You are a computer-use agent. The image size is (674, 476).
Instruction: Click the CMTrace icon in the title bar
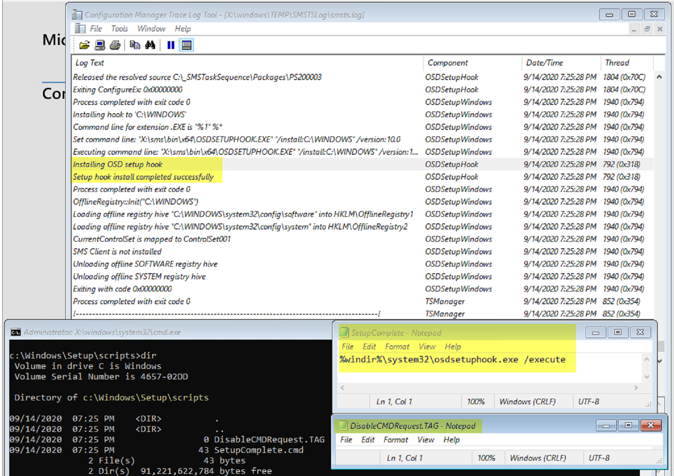coord(77,14)
